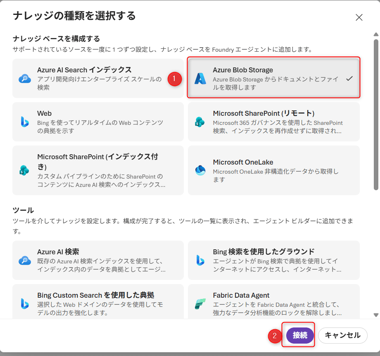Click scrollbar down arrow
The image size is (380, 356).
[x=376, y=315]
